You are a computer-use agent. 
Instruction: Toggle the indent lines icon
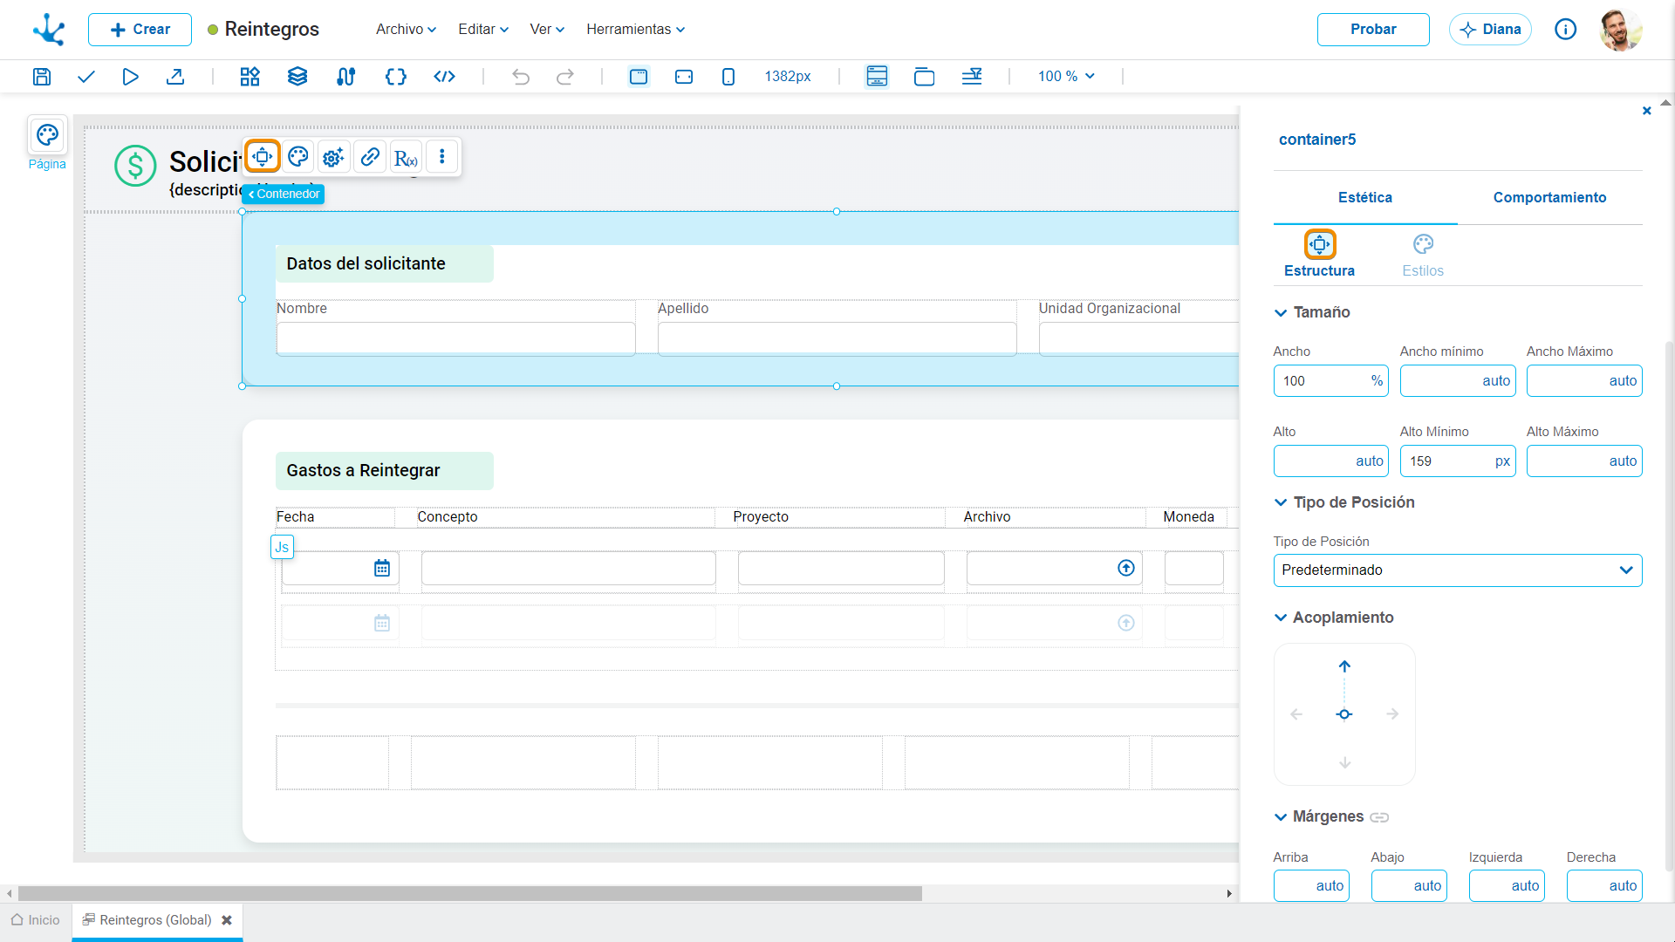[972, 77]
